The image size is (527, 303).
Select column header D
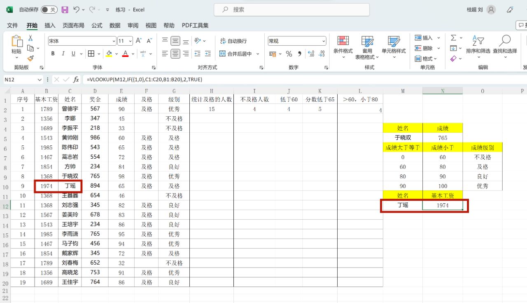[95, 91]
